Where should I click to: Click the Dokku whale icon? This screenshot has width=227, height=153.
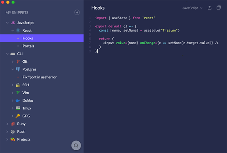[18, 101]
